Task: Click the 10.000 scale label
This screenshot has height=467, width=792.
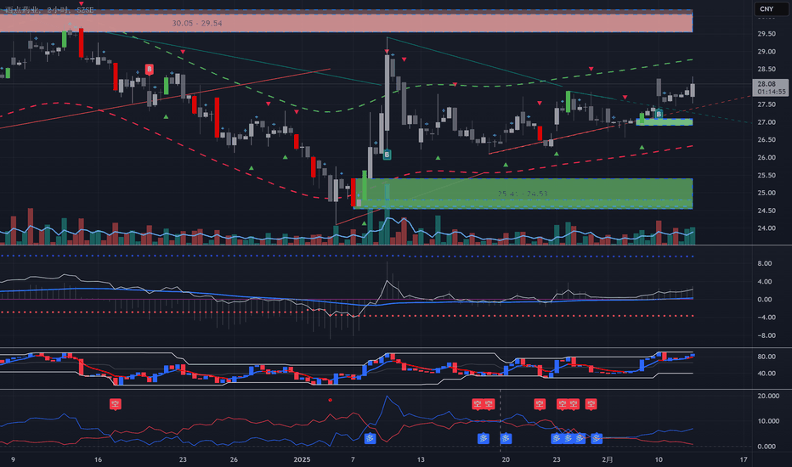Action: point(767,421)
